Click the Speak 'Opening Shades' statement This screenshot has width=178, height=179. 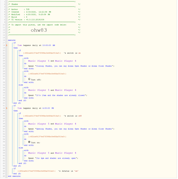pos(71,129)
